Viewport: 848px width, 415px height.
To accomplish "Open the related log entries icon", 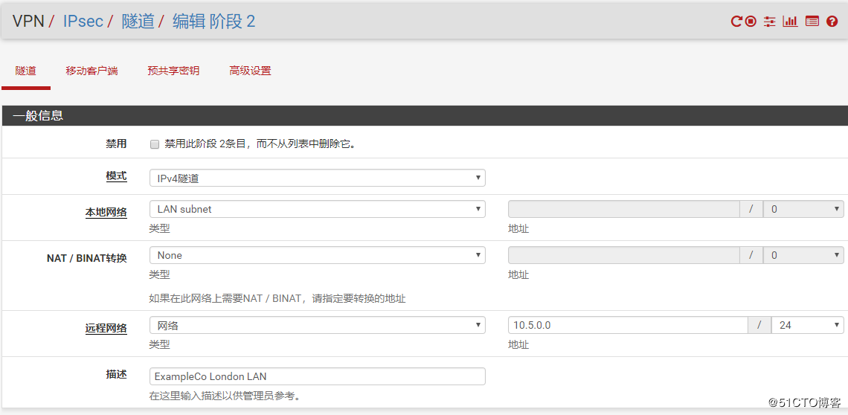I will point(812,22).
